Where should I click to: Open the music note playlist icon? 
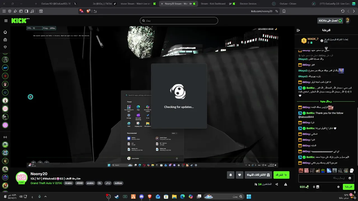[32, 11]
